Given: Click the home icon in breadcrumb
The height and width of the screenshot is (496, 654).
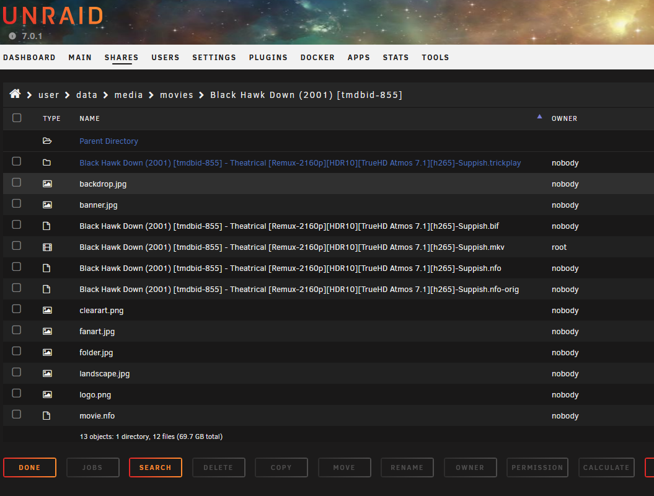Looking at the screenshot, I should pyautogui.click(x=15, y=94).
